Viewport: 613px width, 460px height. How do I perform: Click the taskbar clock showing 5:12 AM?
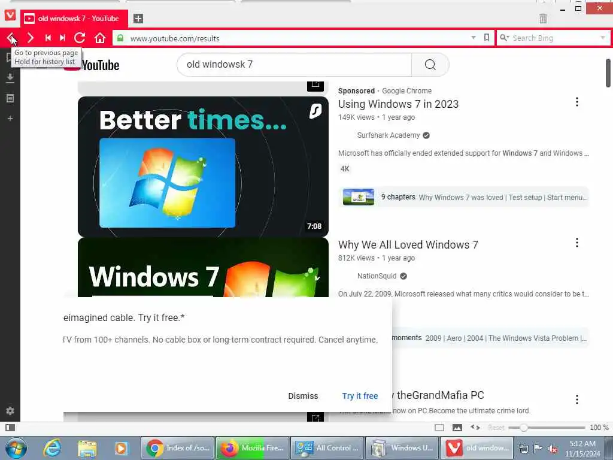click(582, 448)
